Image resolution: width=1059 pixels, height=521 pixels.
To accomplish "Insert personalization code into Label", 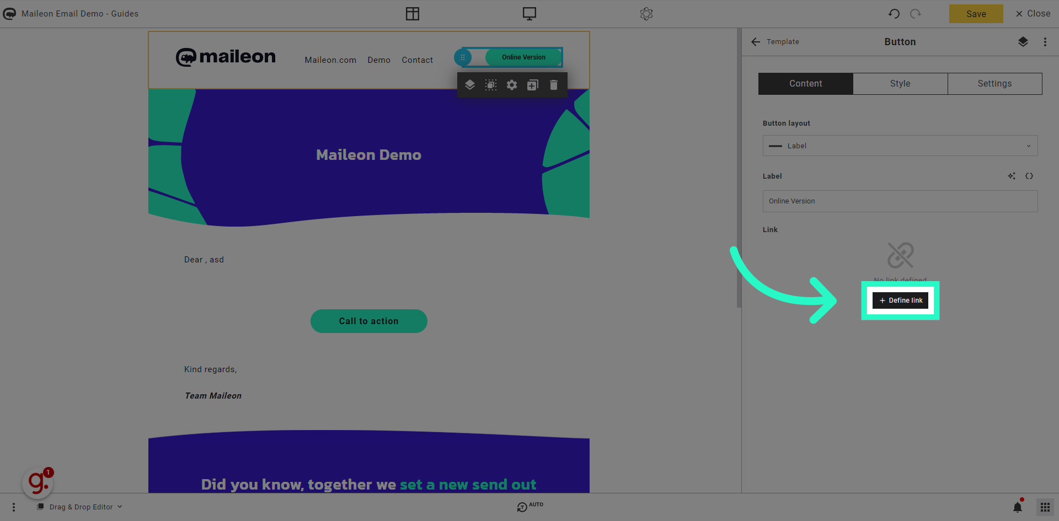I will (x=1029, y=176).
